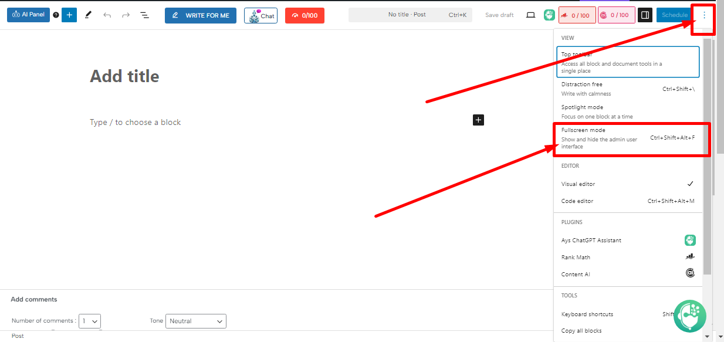Open the AI Panel
Image resolution: width=724 pixels, height=342 pixels.
pyautogui.click(x=28, y=15)
